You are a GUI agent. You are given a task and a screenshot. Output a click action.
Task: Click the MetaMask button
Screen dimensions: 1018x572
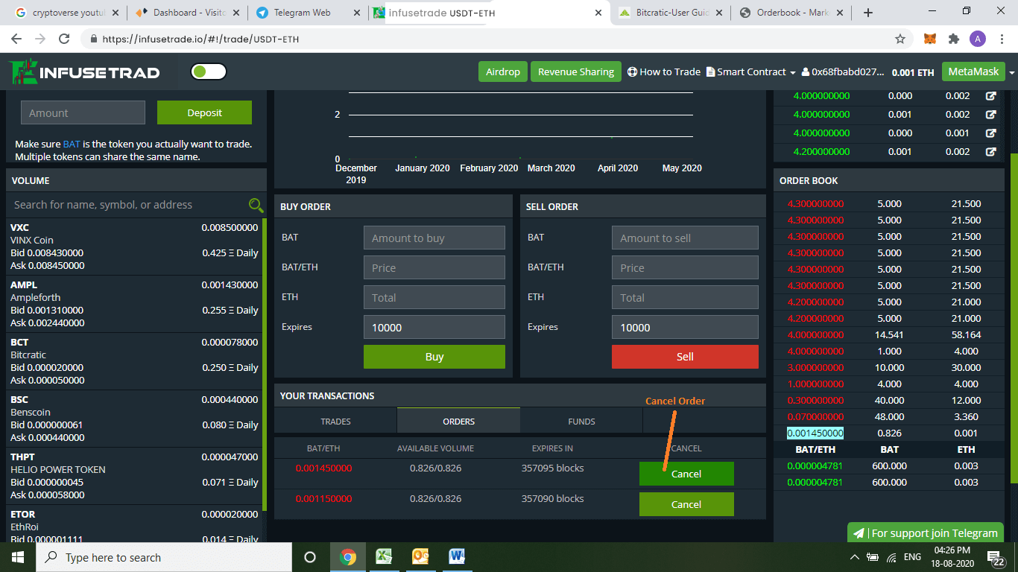tap(973, 71)
